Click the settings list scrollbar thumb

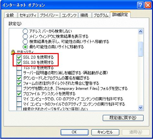(x=141, y=49)
